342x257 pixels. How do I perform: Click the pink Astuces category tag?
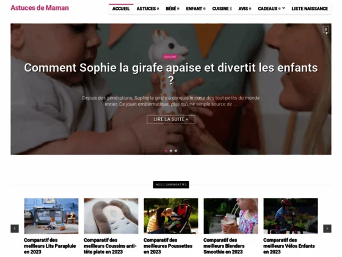[x=170, y=57]
